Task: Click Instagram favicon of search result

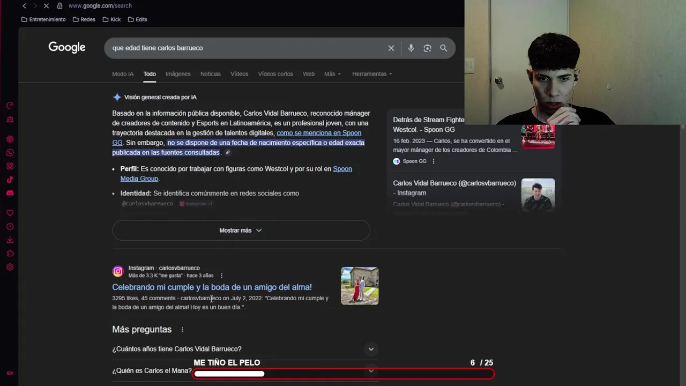Action: pyautogui.click(x=118, y=272)
